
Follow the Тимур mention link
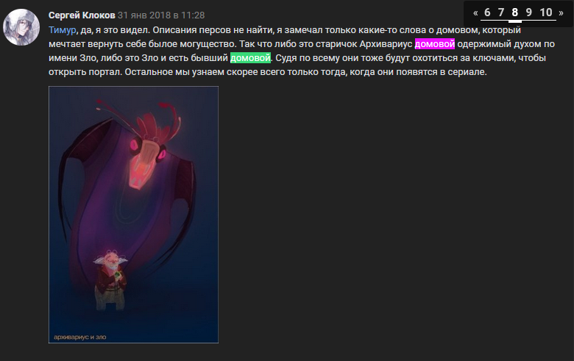click(x=63, y=30)
